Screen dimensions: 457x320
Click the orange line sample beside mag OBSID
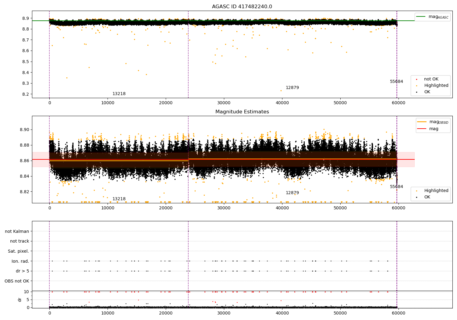tap(422, 122)
